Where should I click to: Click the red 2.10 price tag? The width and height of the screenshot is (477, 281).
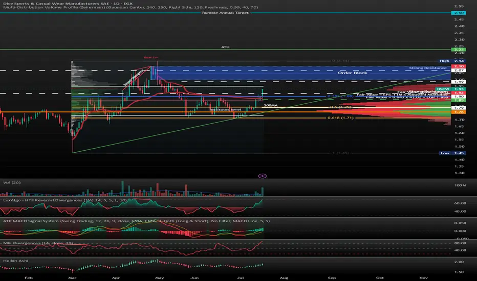pos(459,66)
